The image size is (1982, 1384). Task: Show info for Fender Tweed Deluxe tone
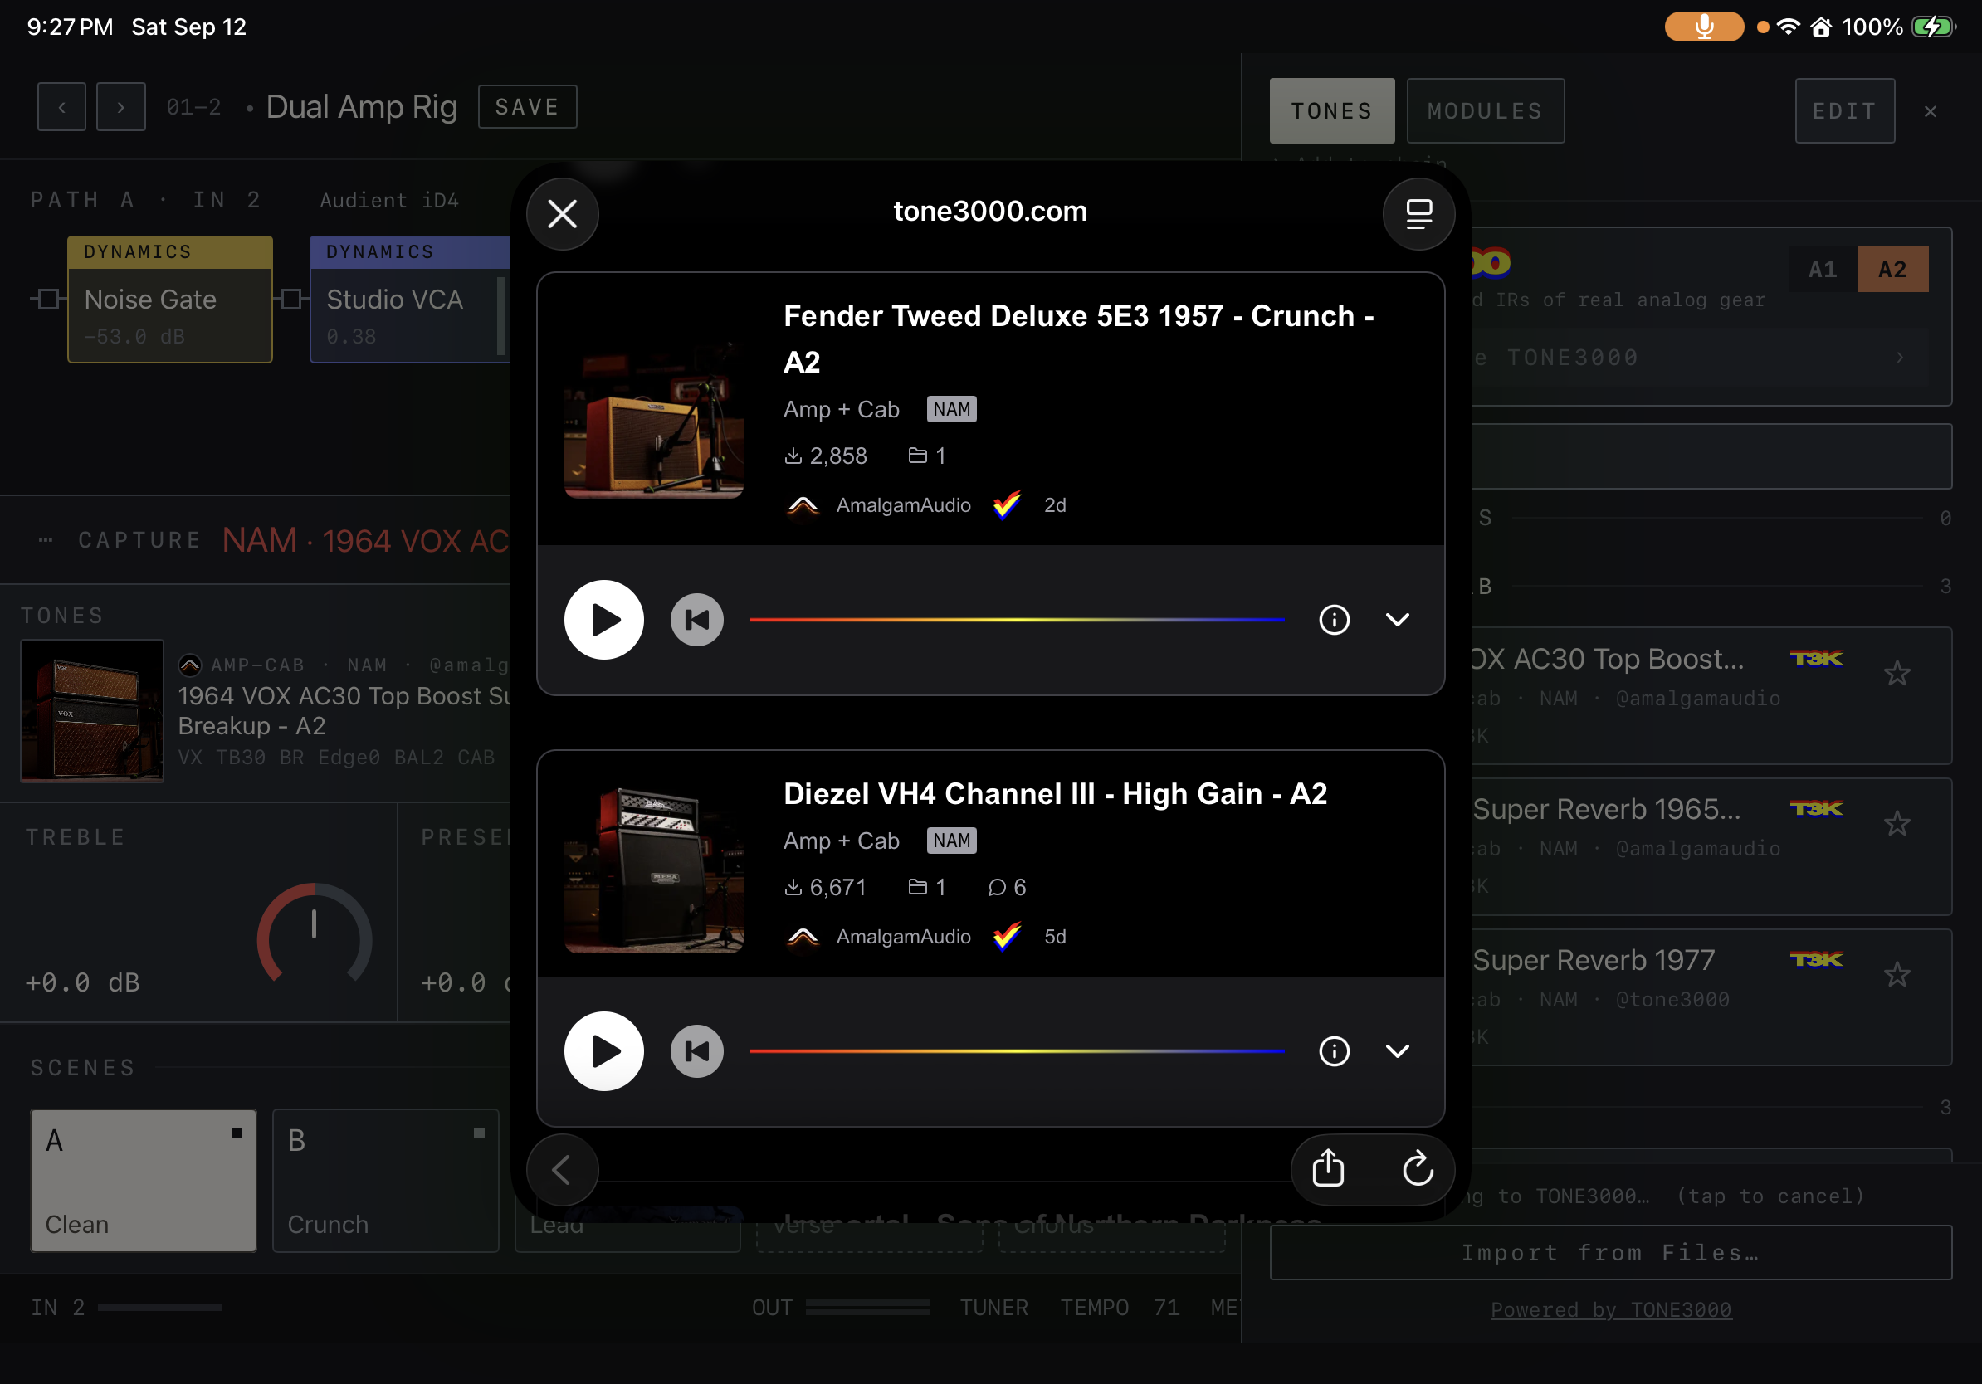1334,620
